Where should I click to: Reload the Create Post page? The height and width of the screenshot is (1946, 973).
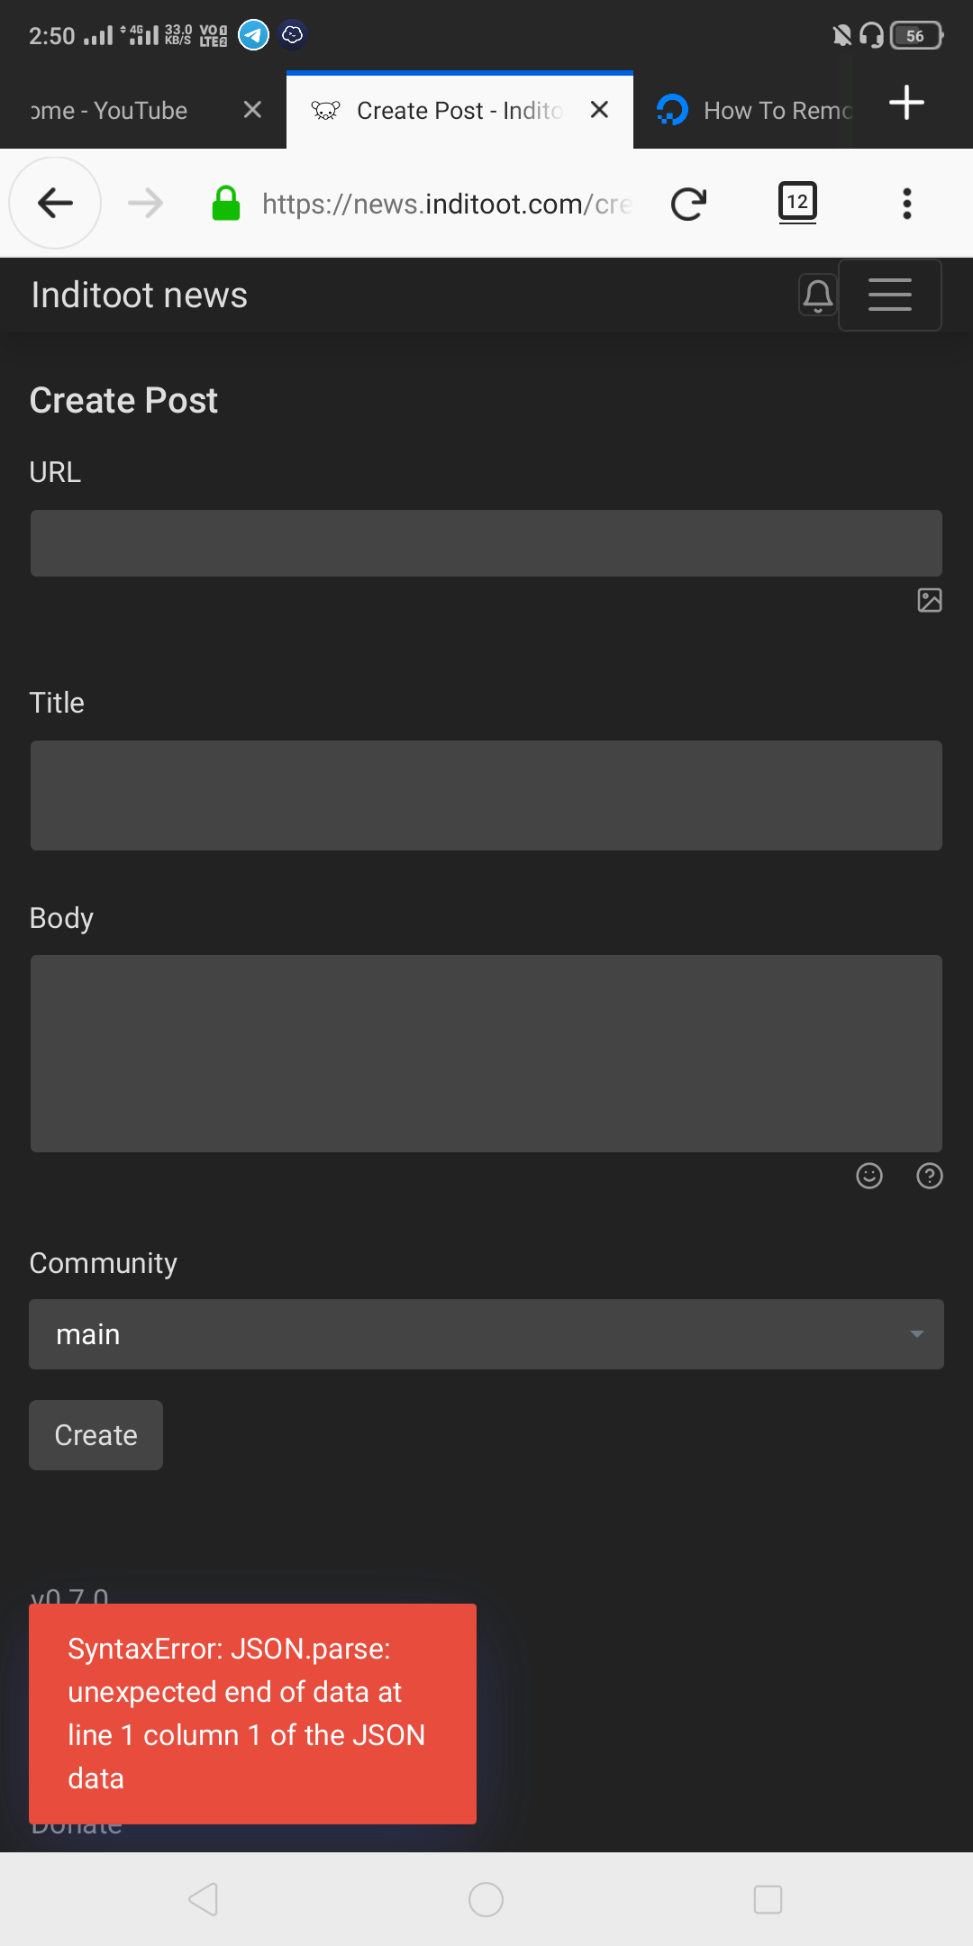pos(688,203)
